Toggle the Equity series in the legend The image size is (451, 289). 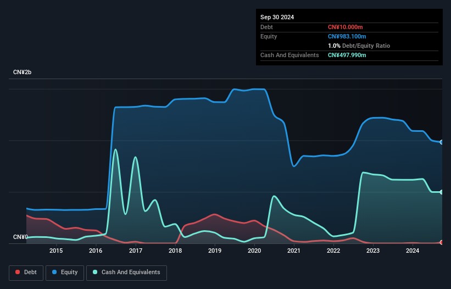point(65,273)
